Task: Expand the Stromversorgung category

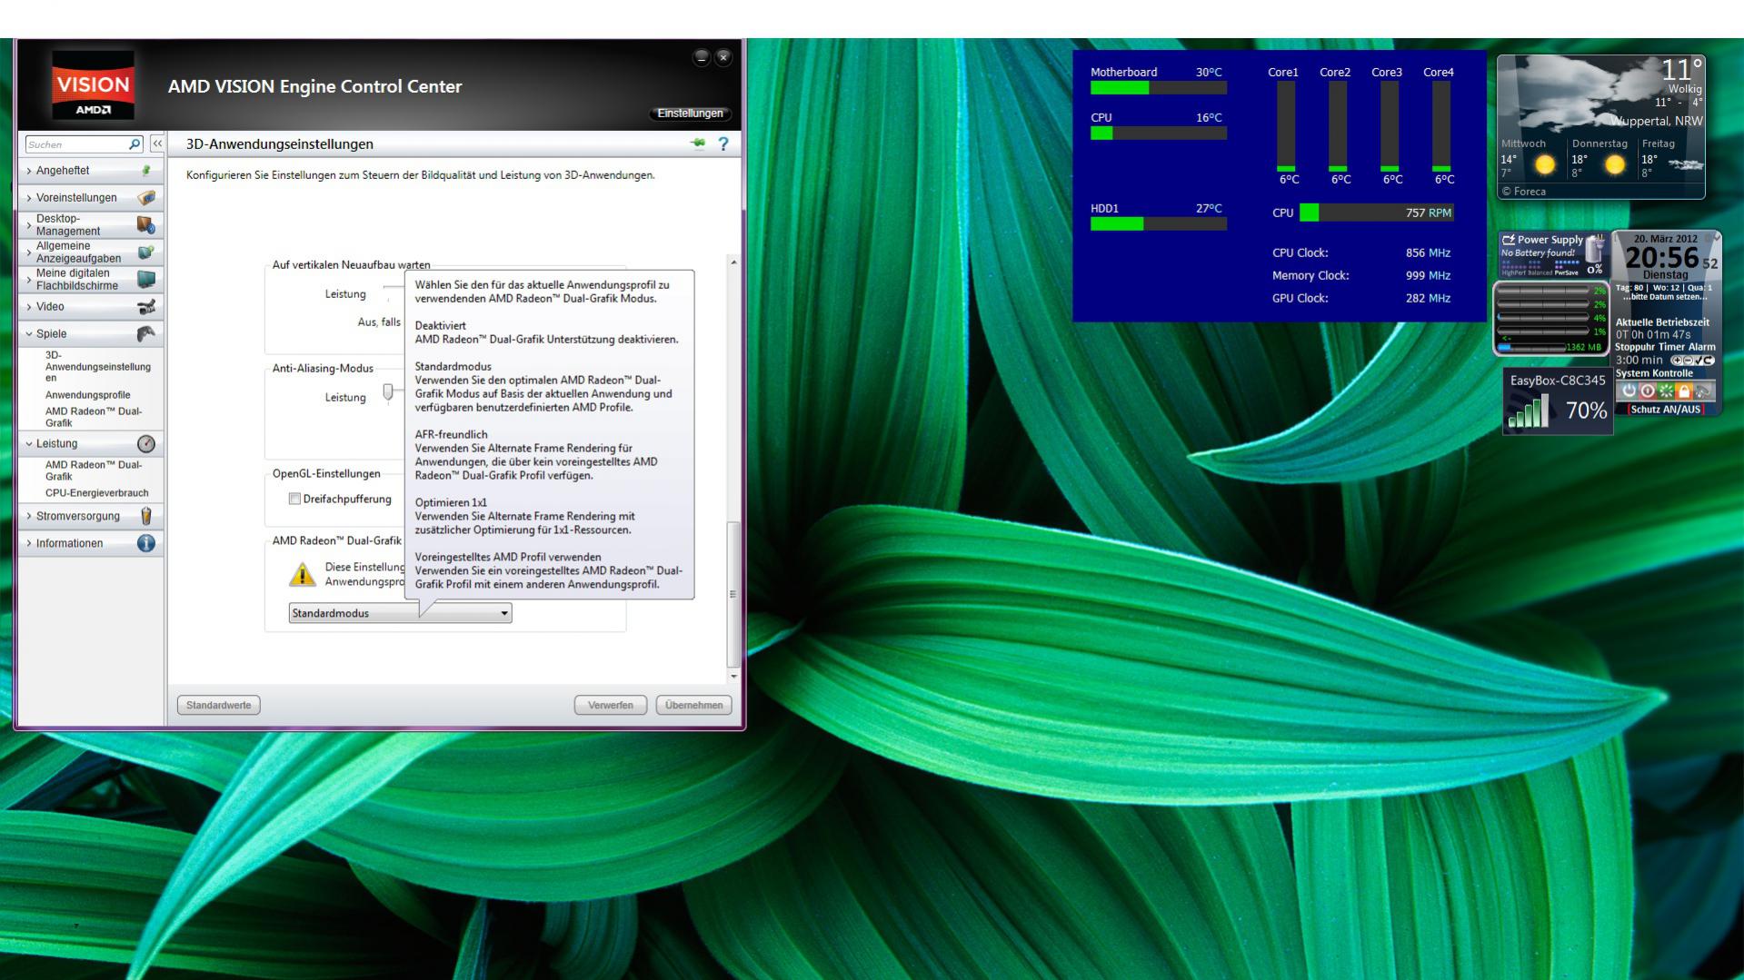Action: pos(91,516)
